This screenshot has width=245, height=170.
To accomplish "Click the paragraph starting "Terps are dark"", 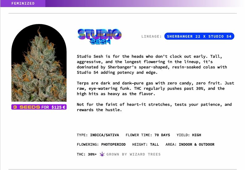I will click(155, 88).
